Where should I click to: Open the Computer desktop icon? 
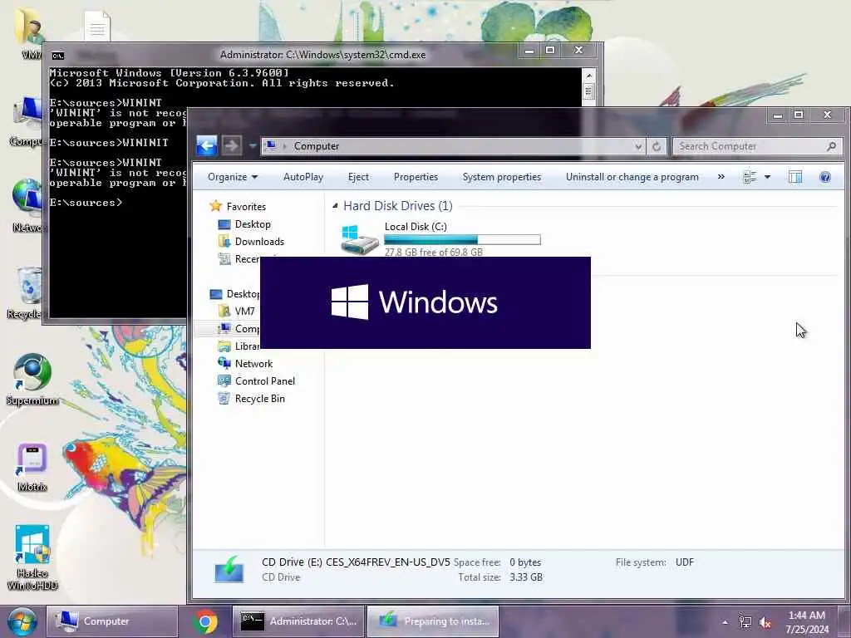click(26, 120)
